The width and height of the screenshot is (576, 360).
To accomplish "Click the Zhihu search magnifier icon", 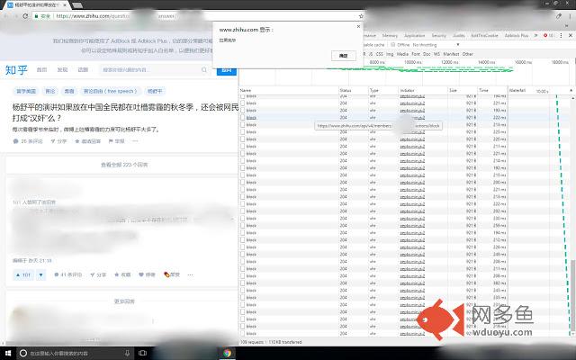I will pos(204,70).
